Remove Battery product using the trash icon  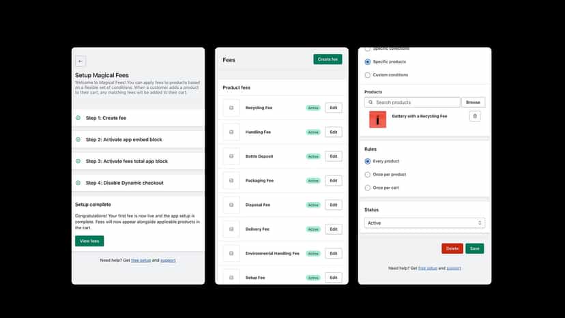click(x=475, y=116)
